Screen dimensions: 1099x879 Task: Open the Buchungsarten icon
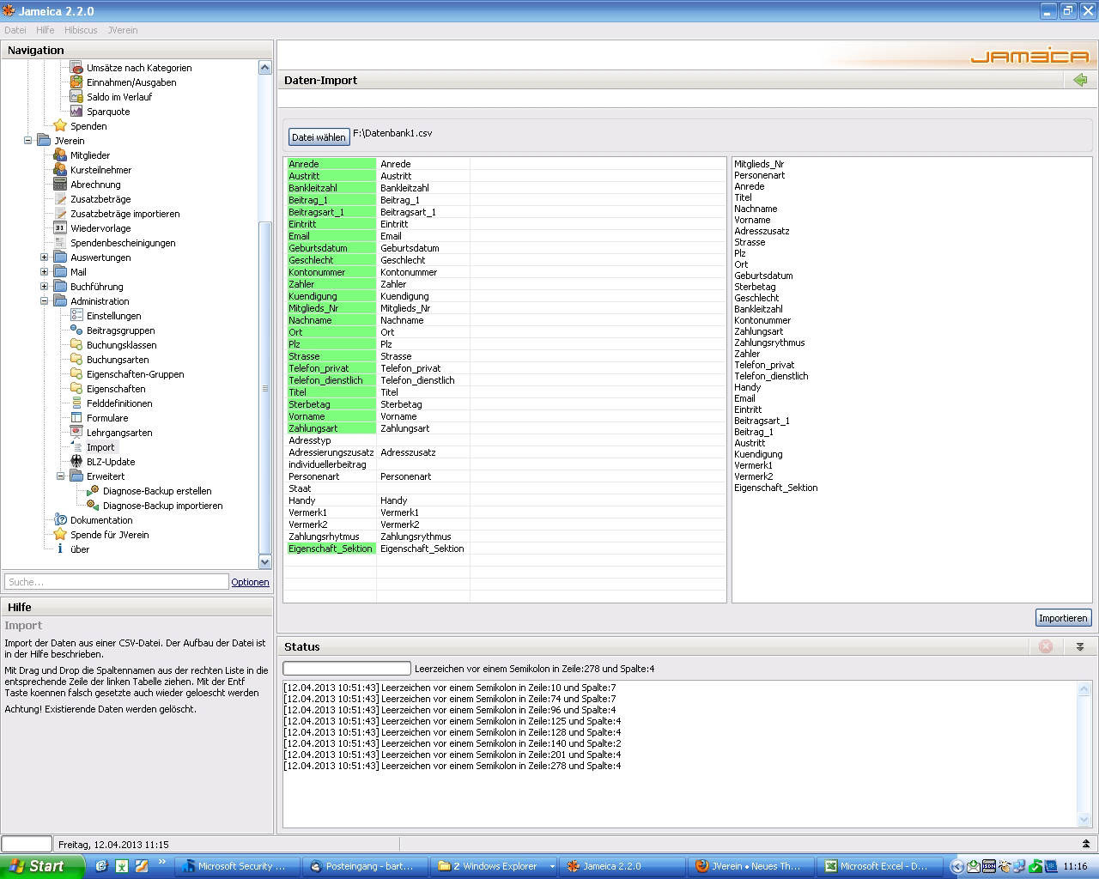(76, 360)
